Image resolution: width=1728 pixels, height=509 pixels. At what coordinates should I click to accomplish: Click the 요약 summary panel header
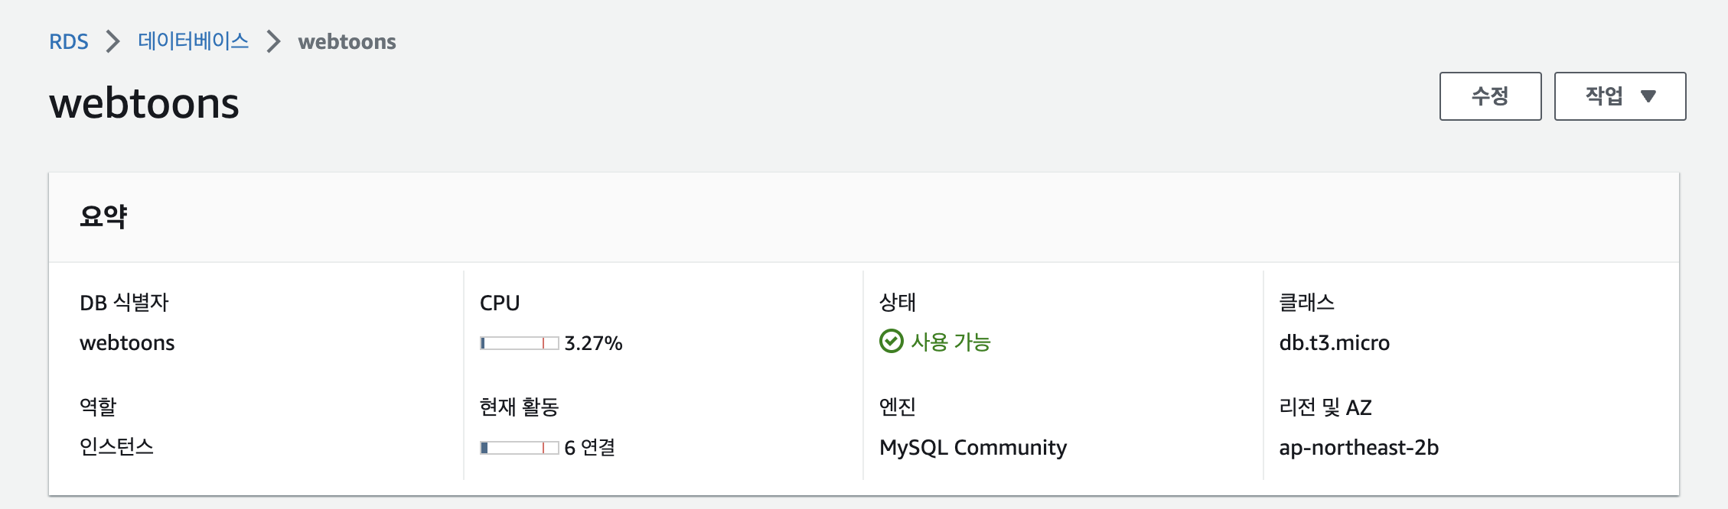pyautogui.click(x=864, y=217)
